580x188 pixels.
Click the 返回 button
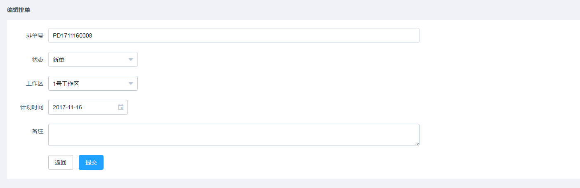[61, 162]
